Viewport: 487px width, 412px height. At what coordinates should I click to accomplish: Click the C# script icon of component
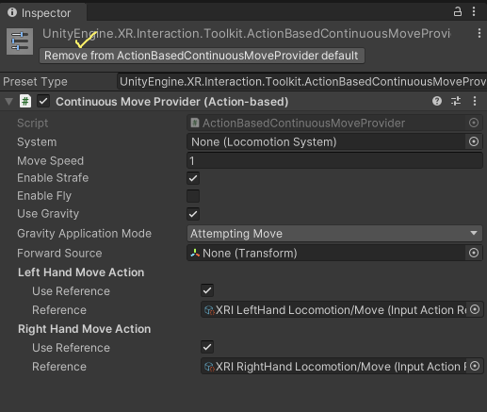25,102
